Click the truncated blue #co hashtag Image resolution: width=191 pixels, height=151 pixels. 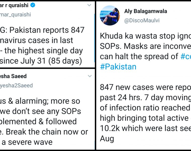185,57
